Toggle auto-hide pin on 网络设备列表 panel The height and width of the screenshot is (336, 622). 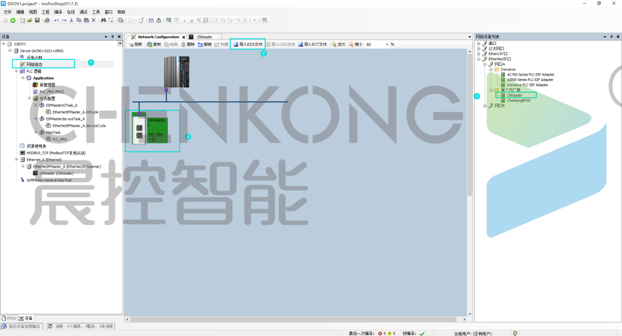[611, 37]
